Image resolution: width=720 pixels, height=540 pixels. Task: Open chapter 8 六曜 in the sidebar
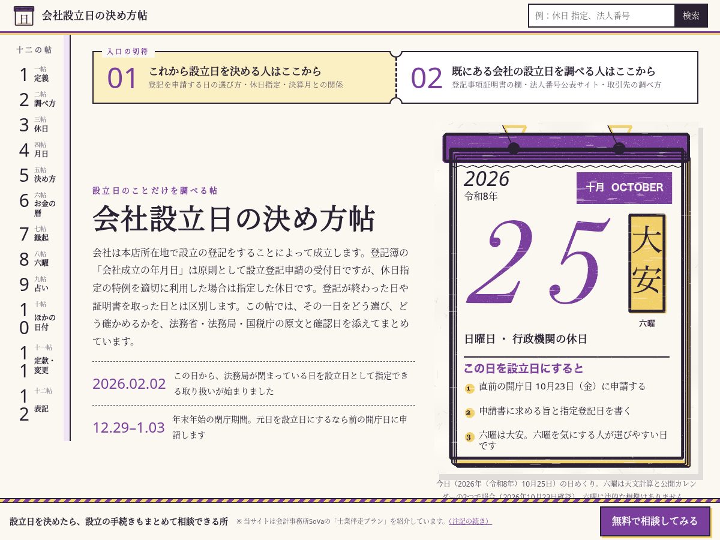coord(37,259)
